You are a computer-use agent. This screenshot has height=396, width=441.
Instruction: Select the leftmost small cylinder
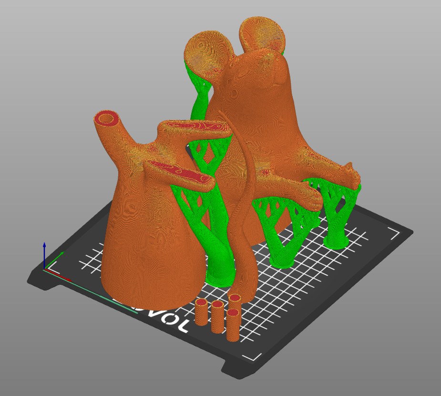(x=201, y=312)
